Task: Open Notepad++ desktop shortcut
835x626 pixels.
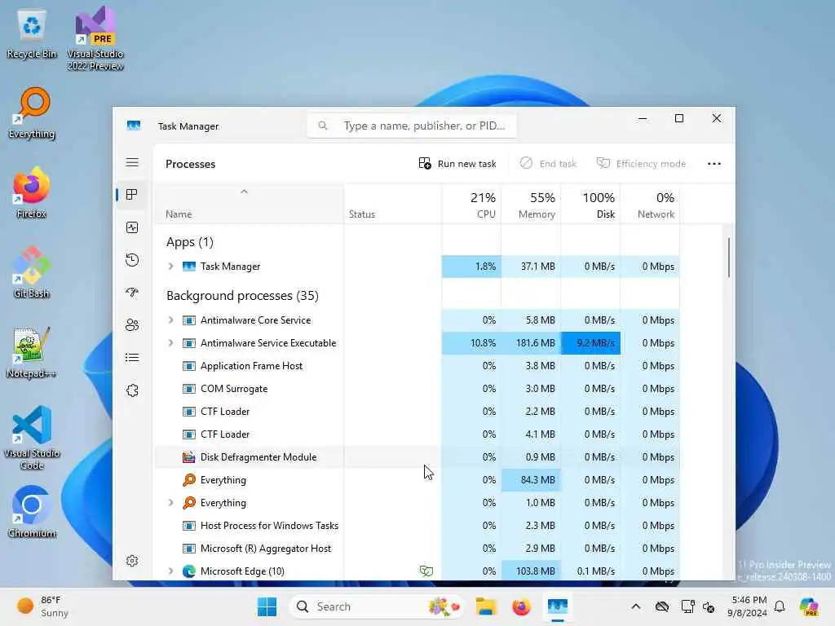Action: coord(32,352)
